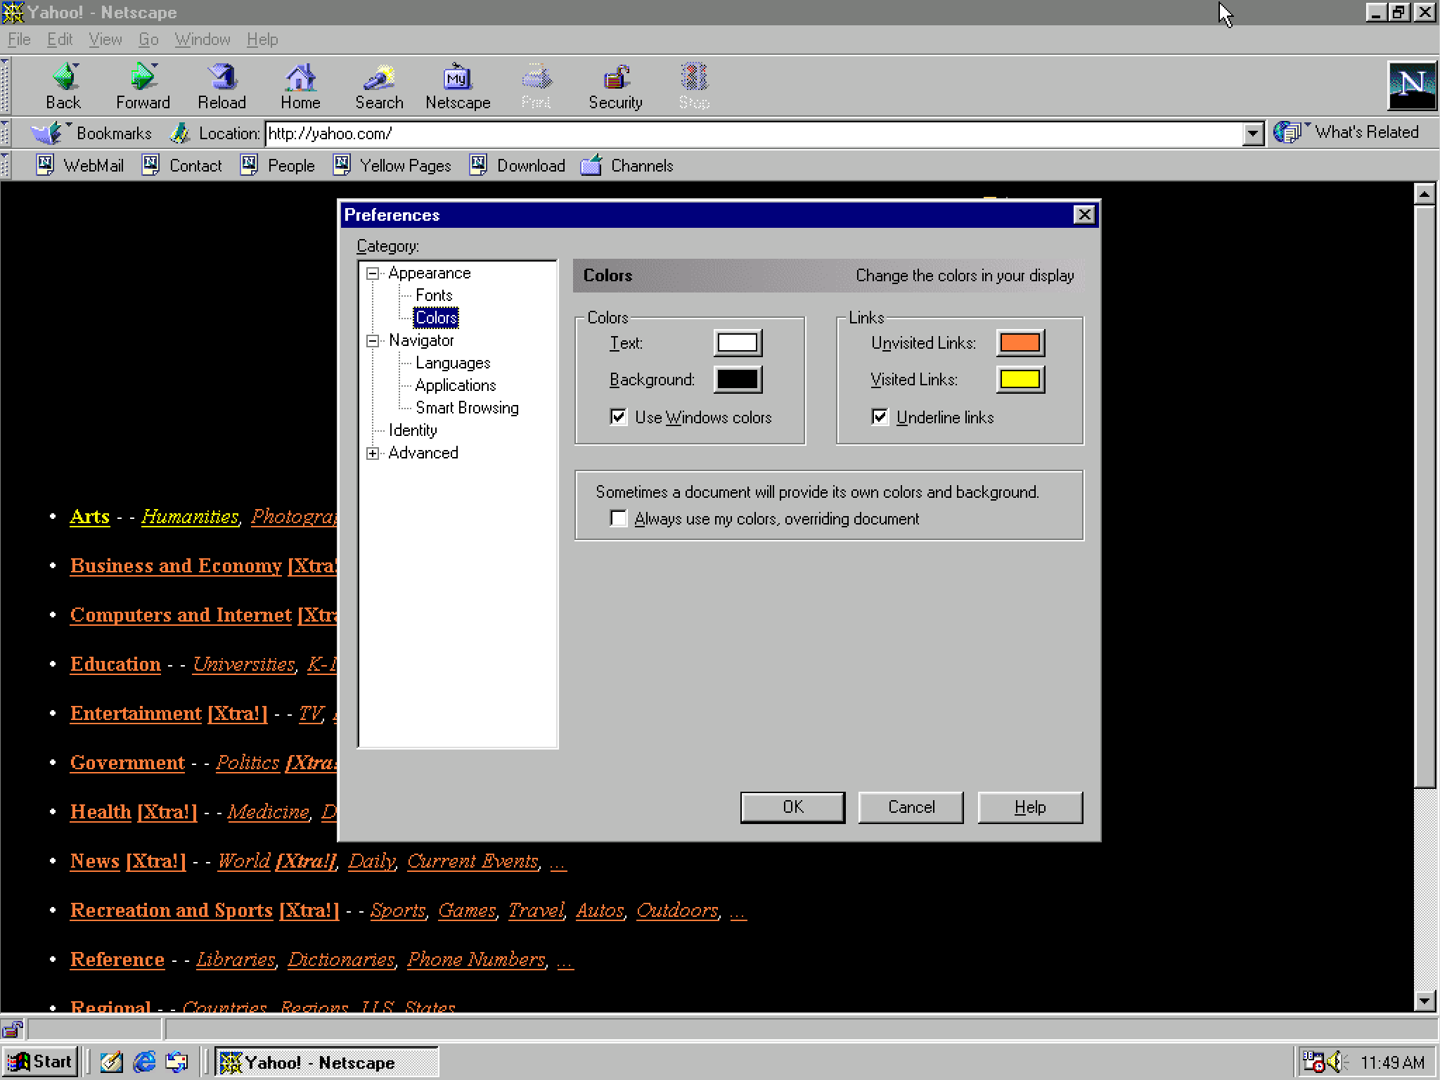Image resolution: width=1440 pixels, height=1080 pixels.
Task: Click the page scrollbar up arrow
Action: [1425, 193]
